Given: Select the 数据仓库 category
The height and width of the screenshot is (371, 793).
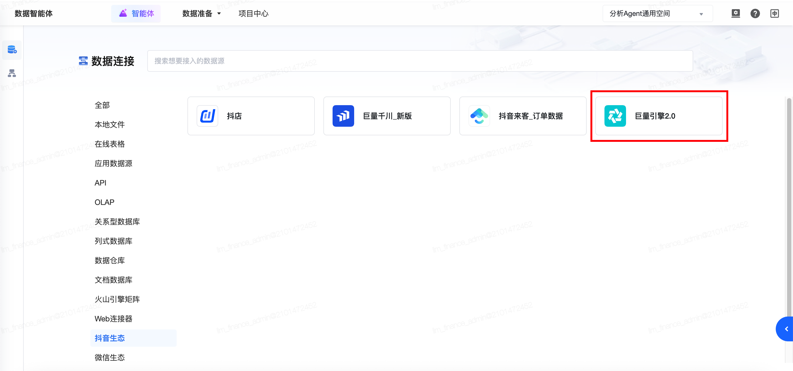Looking at the screenshot, I should (x=110, y=260).
